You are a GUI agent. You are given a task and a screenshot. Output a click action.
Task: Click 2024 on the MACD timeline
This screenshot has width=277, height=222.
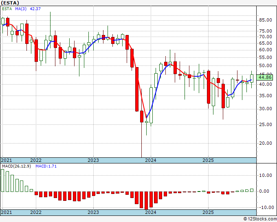tap(150, 212)
